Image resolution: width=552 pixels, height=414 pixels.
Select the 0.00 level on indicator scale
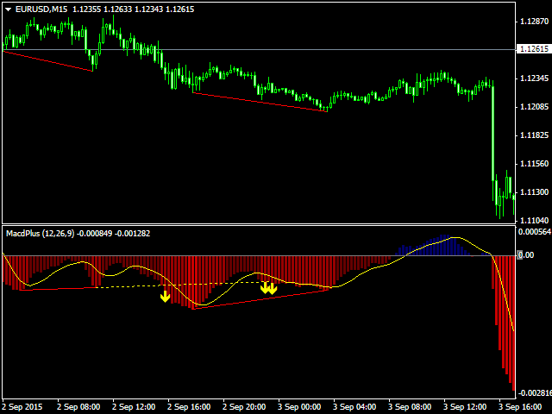pos(525,255)
